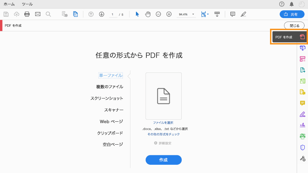Open the ホーム tab
The height and width of the screenshot is (173, 308).
(x=9, y=4)
